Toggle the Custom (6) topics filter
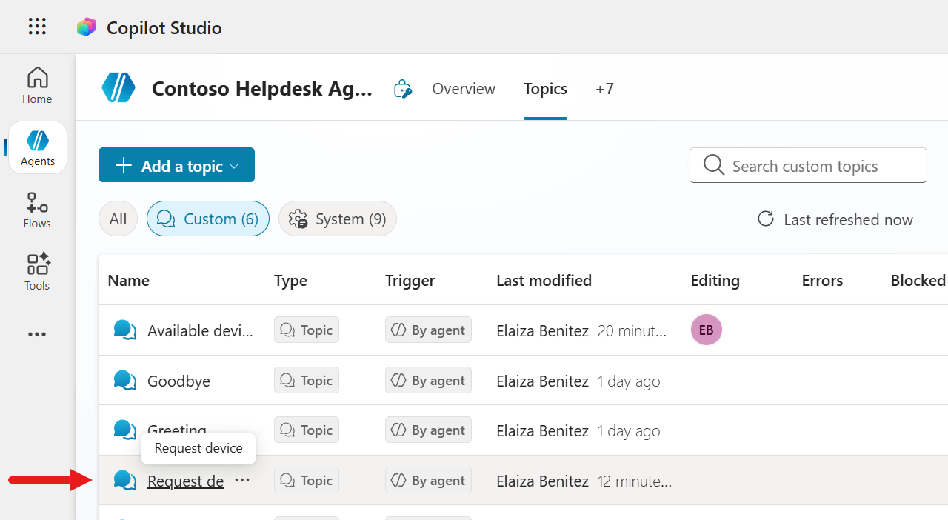Viewport: 948px width, 520px height. click(x=207, y=219)
